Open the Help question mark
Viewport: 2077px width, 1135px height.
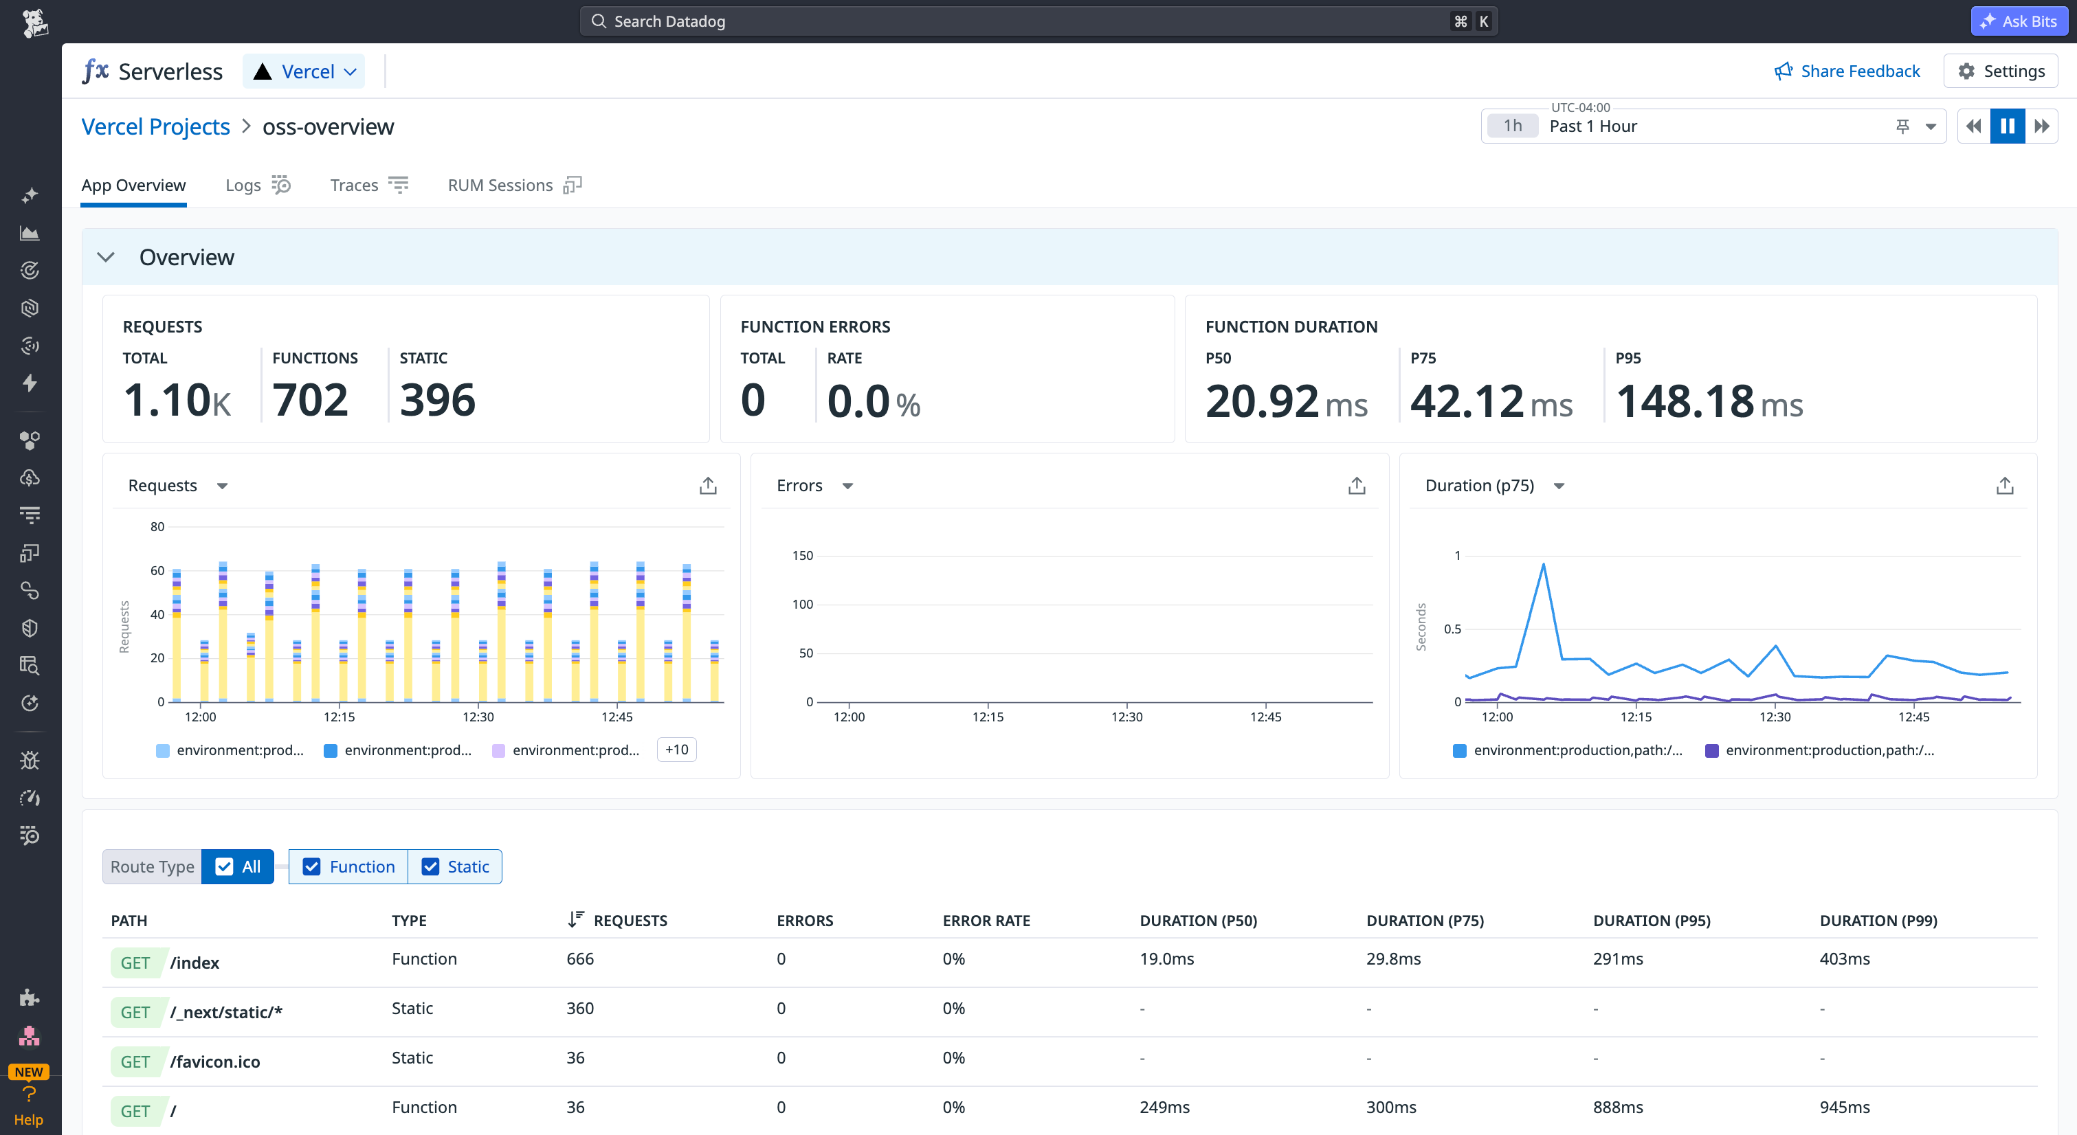point(29,1094)
